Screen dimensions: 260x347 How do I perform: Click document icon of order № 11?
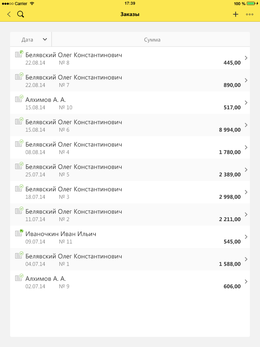(19, 233)
